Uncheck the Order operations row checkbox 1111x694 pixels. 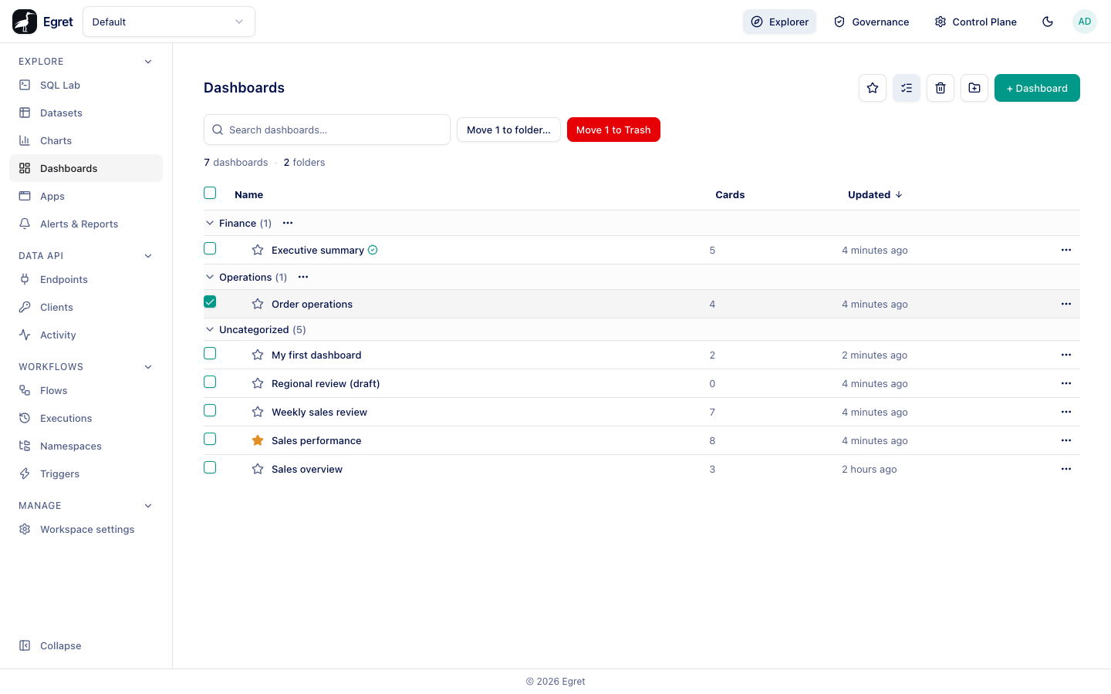click(x=210, y=302)
